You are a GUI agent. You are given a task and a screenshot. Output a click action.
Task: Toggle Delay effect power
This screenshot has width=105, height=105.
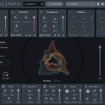tap(65, 86)
